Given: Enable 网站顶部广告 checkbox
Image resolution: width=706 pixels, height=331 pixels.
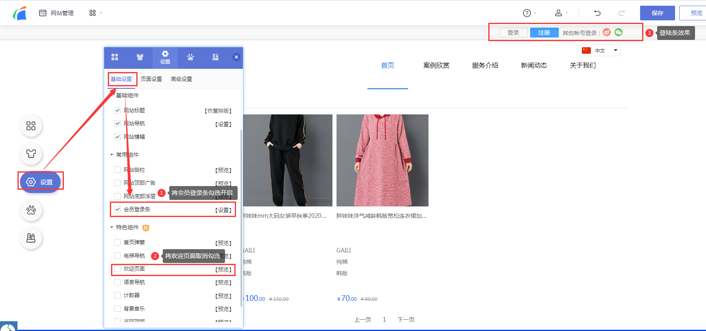Looking at the screenshot, I should 118,183.
